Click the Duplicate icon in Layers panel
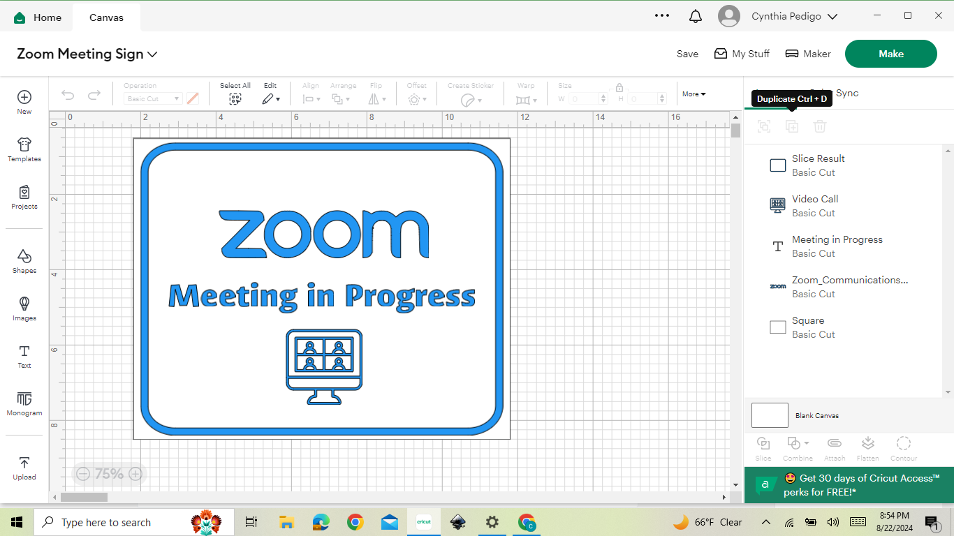Viewport: 954px width, 536px height. [792, 126]
